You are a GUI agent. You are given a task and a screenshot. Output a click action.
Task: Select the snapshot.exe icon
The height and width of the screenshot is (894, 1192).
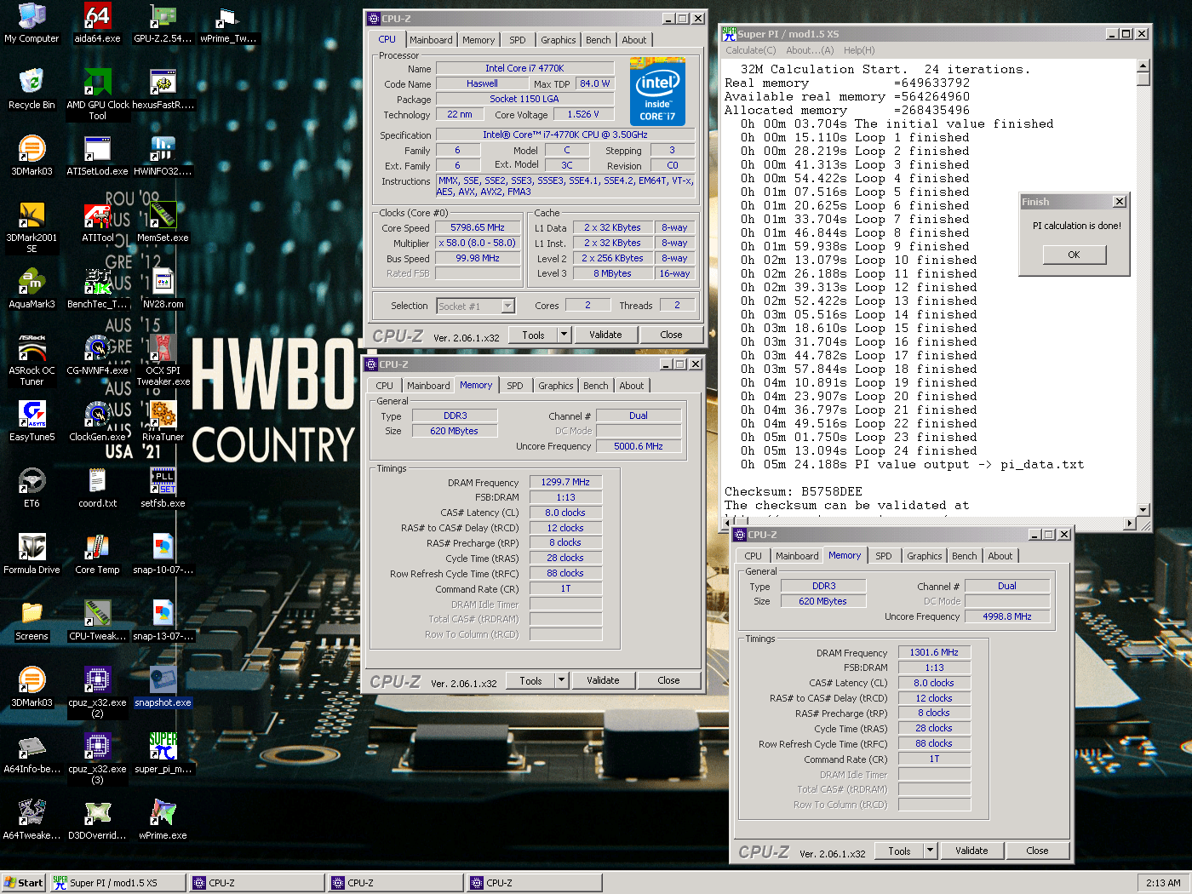[163, 687]
